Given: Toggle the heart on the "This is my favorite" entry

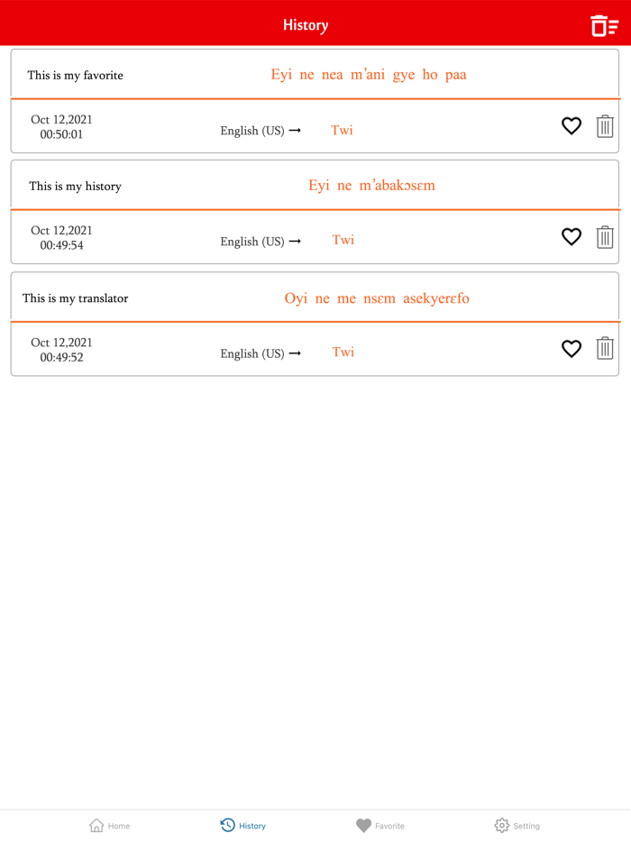Looking at the screenshot, I should (572, 126).
